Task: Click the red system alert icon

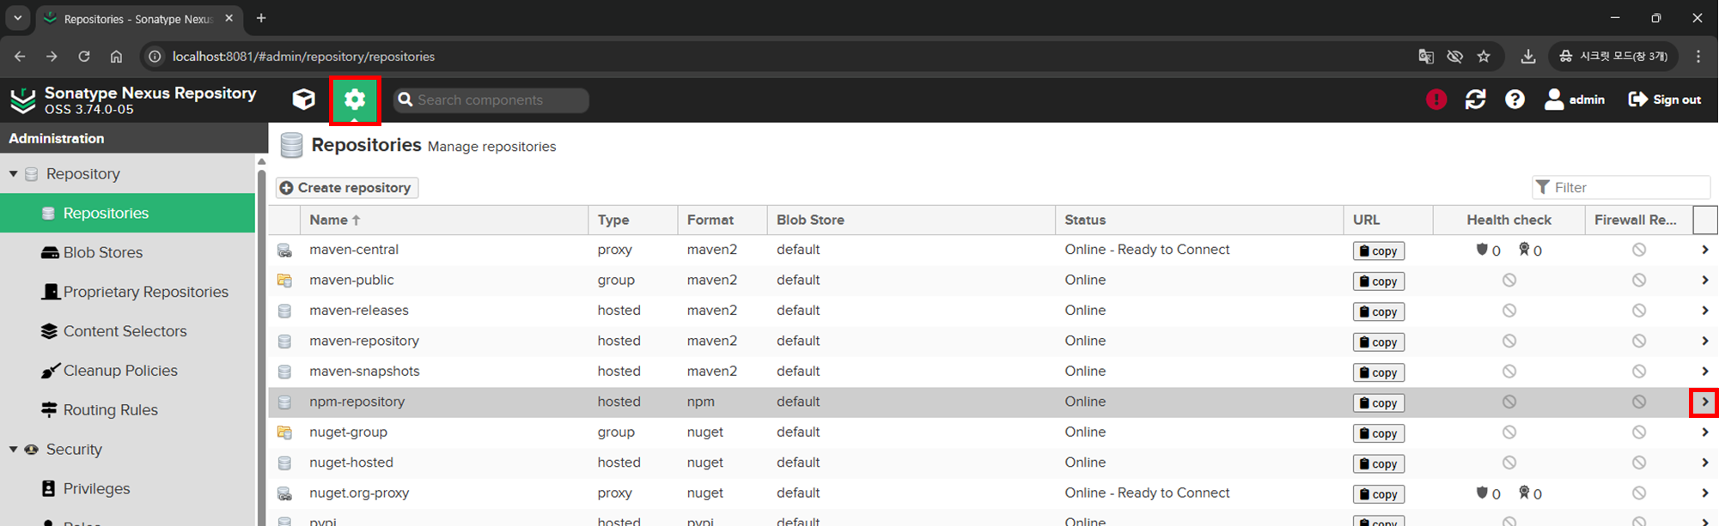Action: coord(1436,100)
